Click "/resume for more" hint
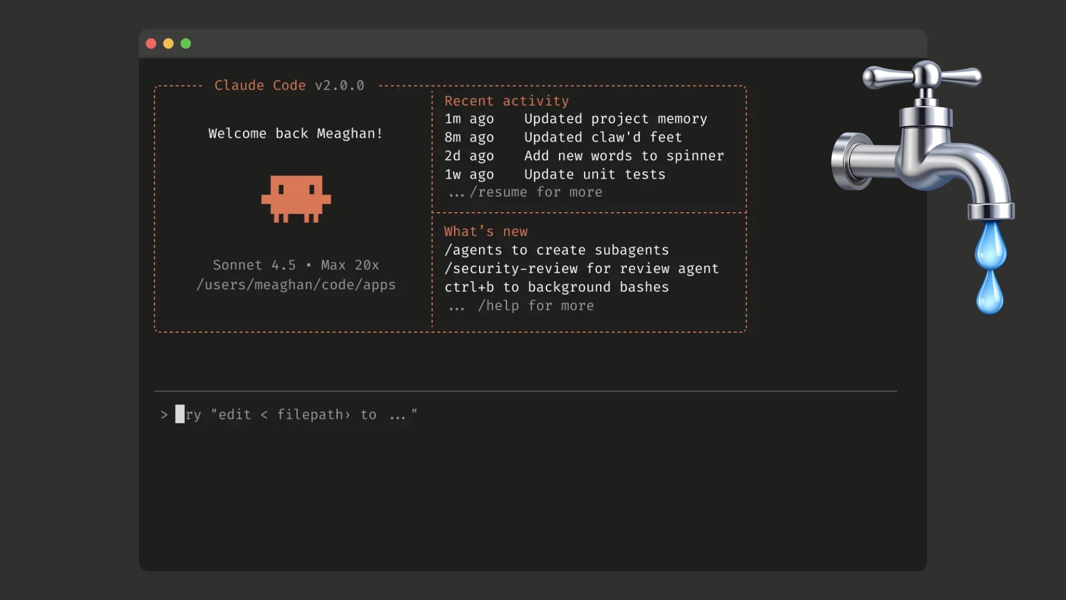This screenshot has height=600, width=1066. tap(535, 192)
